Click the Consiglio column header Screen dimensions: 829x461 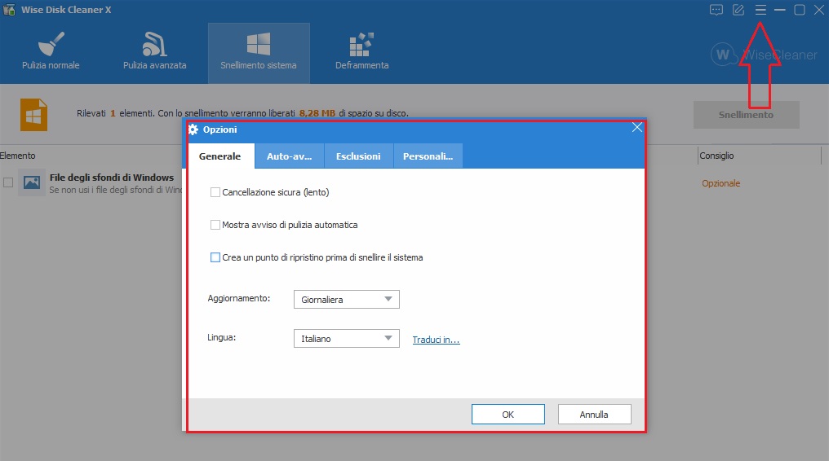pos(716,156)
